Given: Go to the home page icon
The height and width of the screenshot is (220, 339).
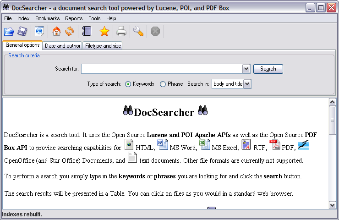Looking at the screenshot, I should [56, 32].
